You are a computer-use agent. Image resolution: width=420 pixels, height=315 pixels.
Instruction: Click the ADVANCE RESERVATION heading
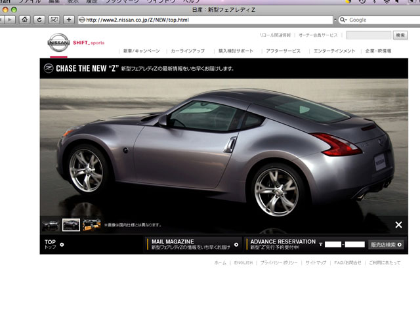coord(283,241)
